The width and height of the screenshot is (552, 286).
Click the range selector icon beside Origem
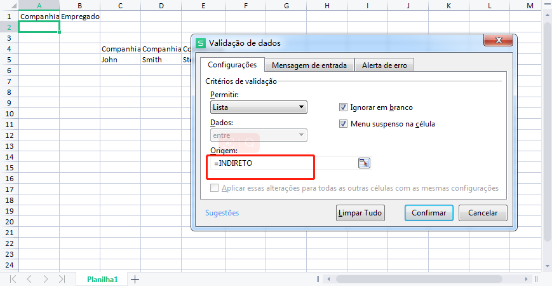coord(365,163)
